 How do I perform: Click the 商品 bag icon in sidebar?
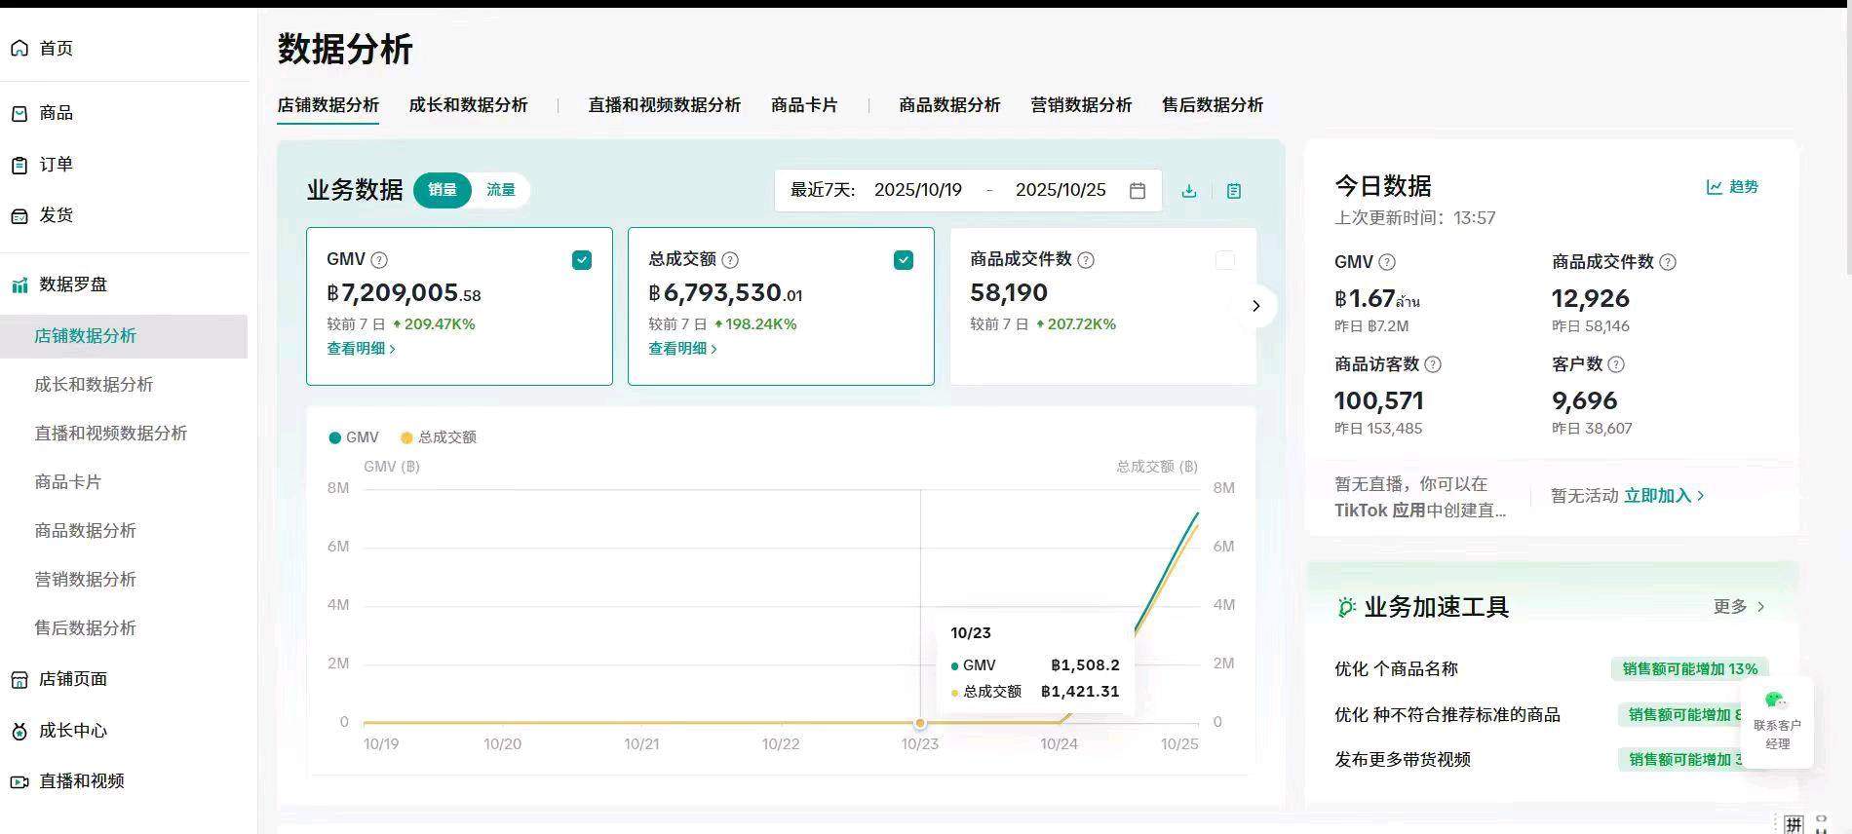[x=19, y=113]
